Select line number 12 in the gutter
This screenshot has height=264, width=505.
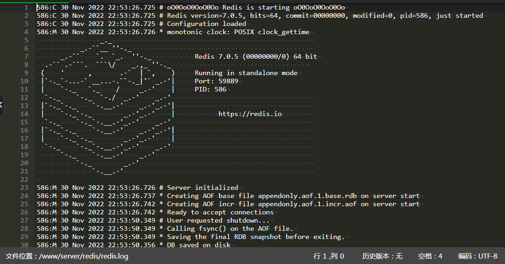25,97
